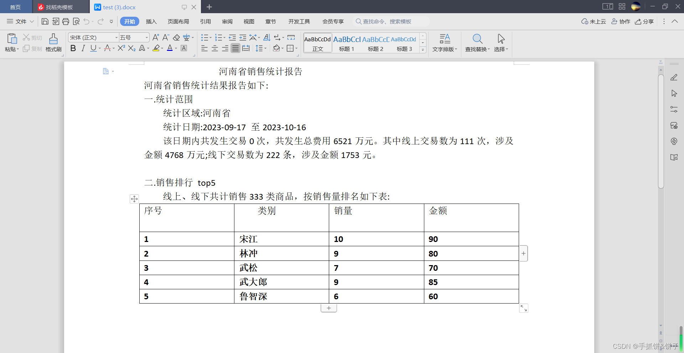Toggle italic formatting

[83, 48]
